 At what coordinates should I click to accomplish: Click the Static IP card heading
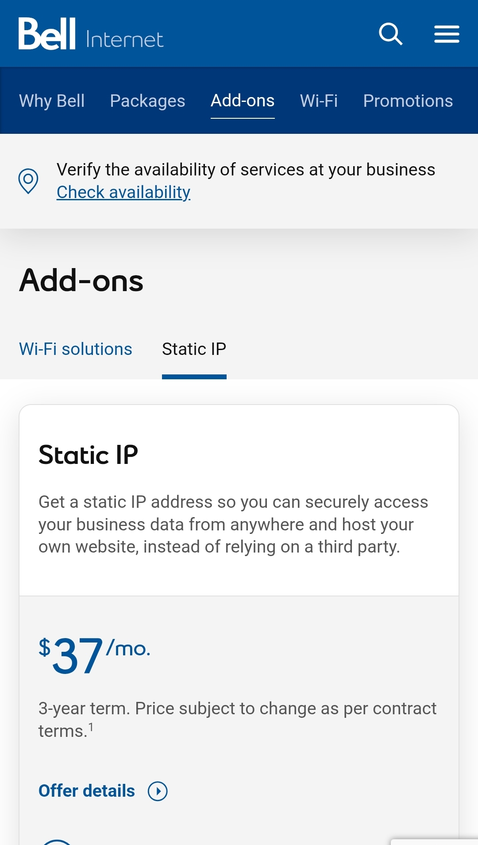tap(89, 455)
